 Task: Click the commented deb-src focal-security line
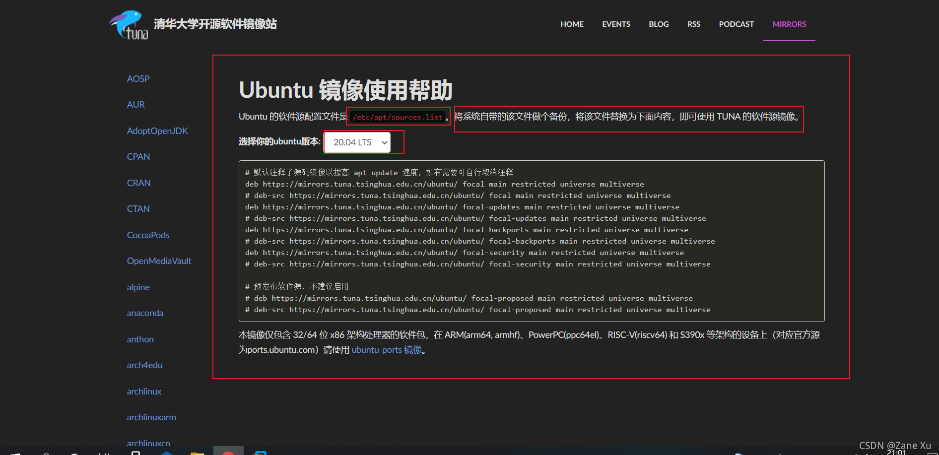(x=478, y=264)
